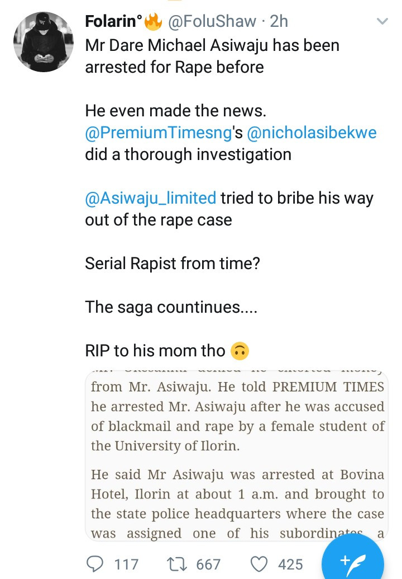Viewport: 402px width, 579px height.
Task: Open tweet via 'arrested for Rape before' text
Action: pos(174,67)
